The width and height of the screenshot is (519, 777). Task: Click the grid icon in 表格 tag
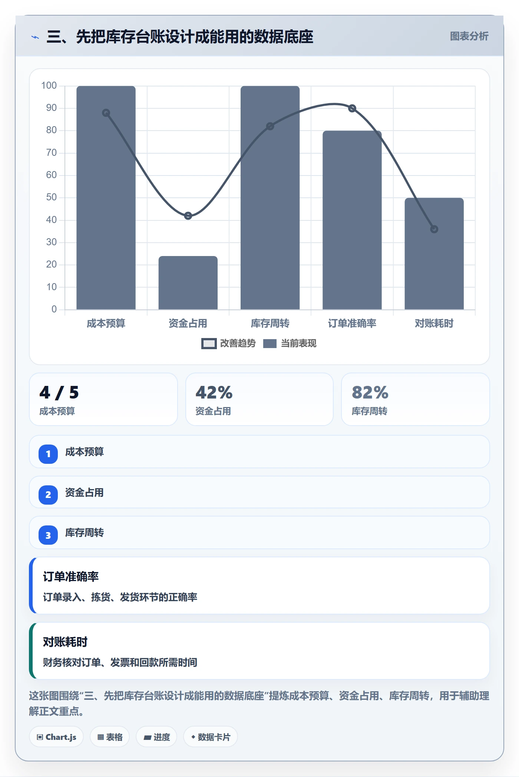pyautogui.click(x=100, y=737)
